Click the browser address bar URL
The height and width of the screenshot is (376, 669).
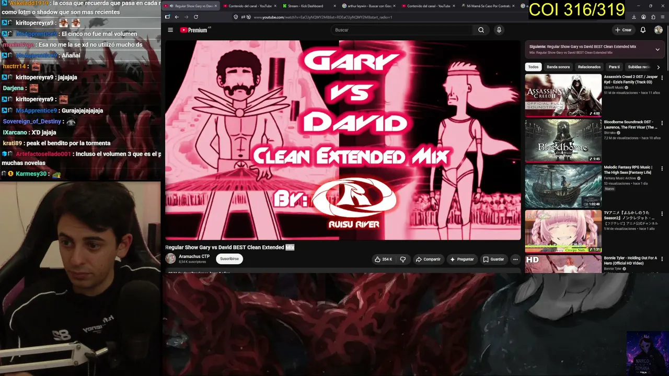click(323, 17)
